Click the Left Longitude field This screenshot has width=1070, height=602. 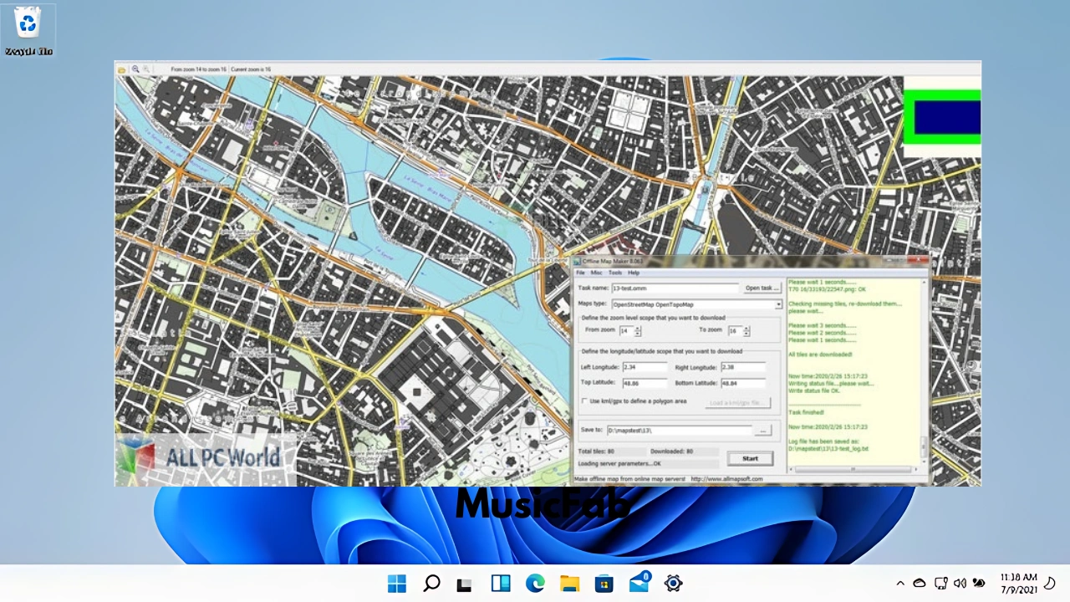coord(645,367)
